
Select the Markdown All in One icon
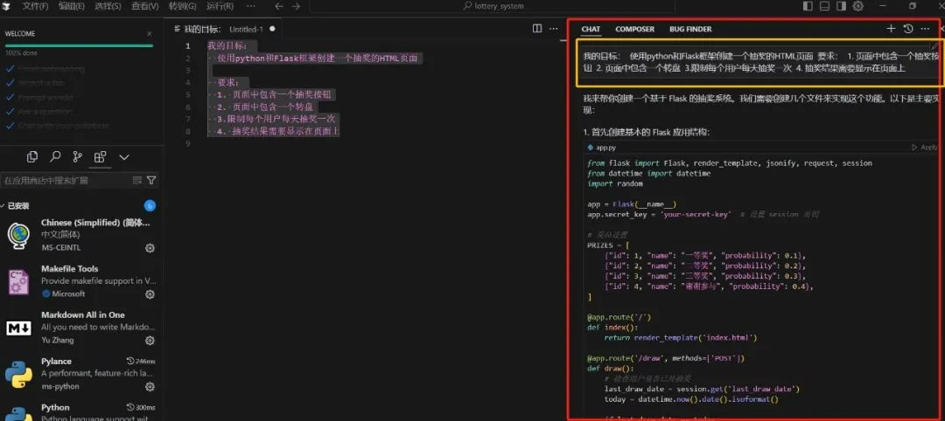(x=18, y=328)
